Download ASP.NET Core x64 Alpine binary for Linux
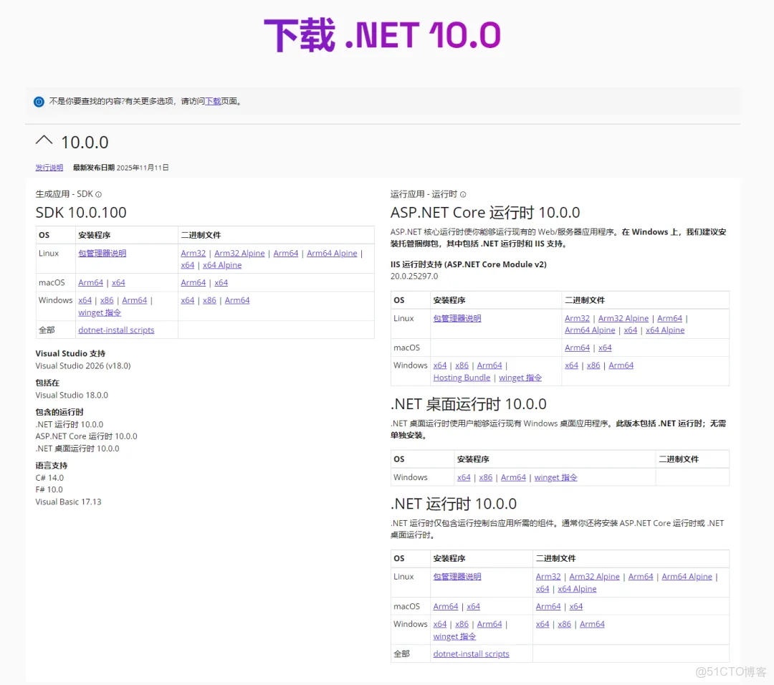774x685 pixels. [664, 330]
